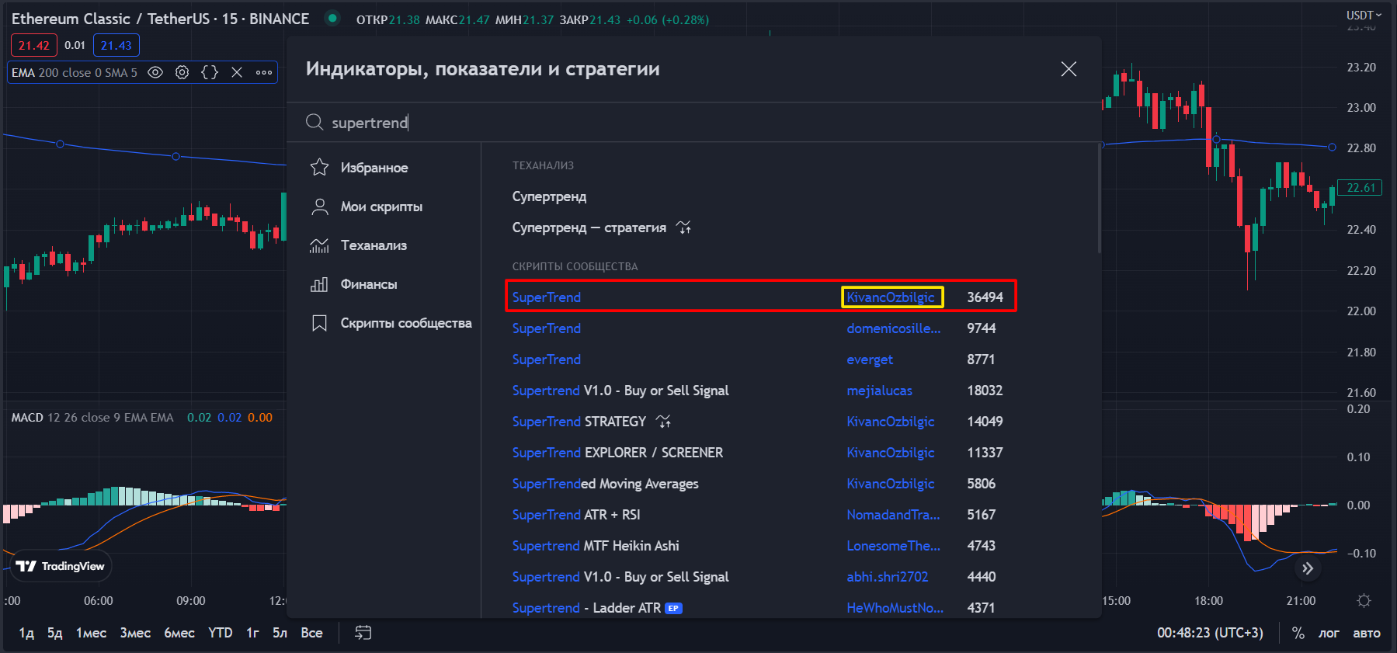Set chart range to 3мес

(x=135, y=633)
